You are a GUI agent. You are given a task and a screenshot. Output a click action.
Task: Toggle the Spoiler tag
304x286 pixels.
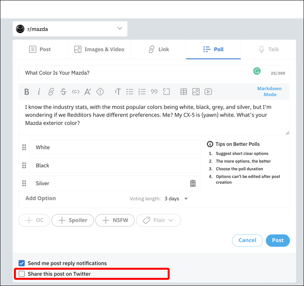pyautogui.click(x=73, y=220)
